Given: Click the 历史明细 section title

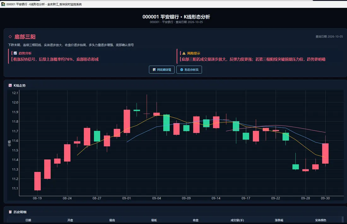Looking at the screenshot, I should pos(20,212).
